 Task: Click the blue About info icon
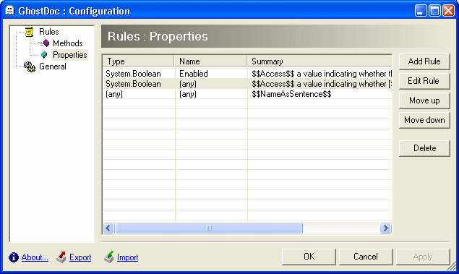[x=14, y=257]
